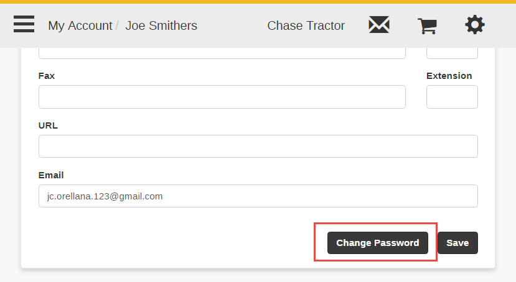
Task: Click the Email field containing jc.orellana.123@gmail.com
Action: (258, 196)
